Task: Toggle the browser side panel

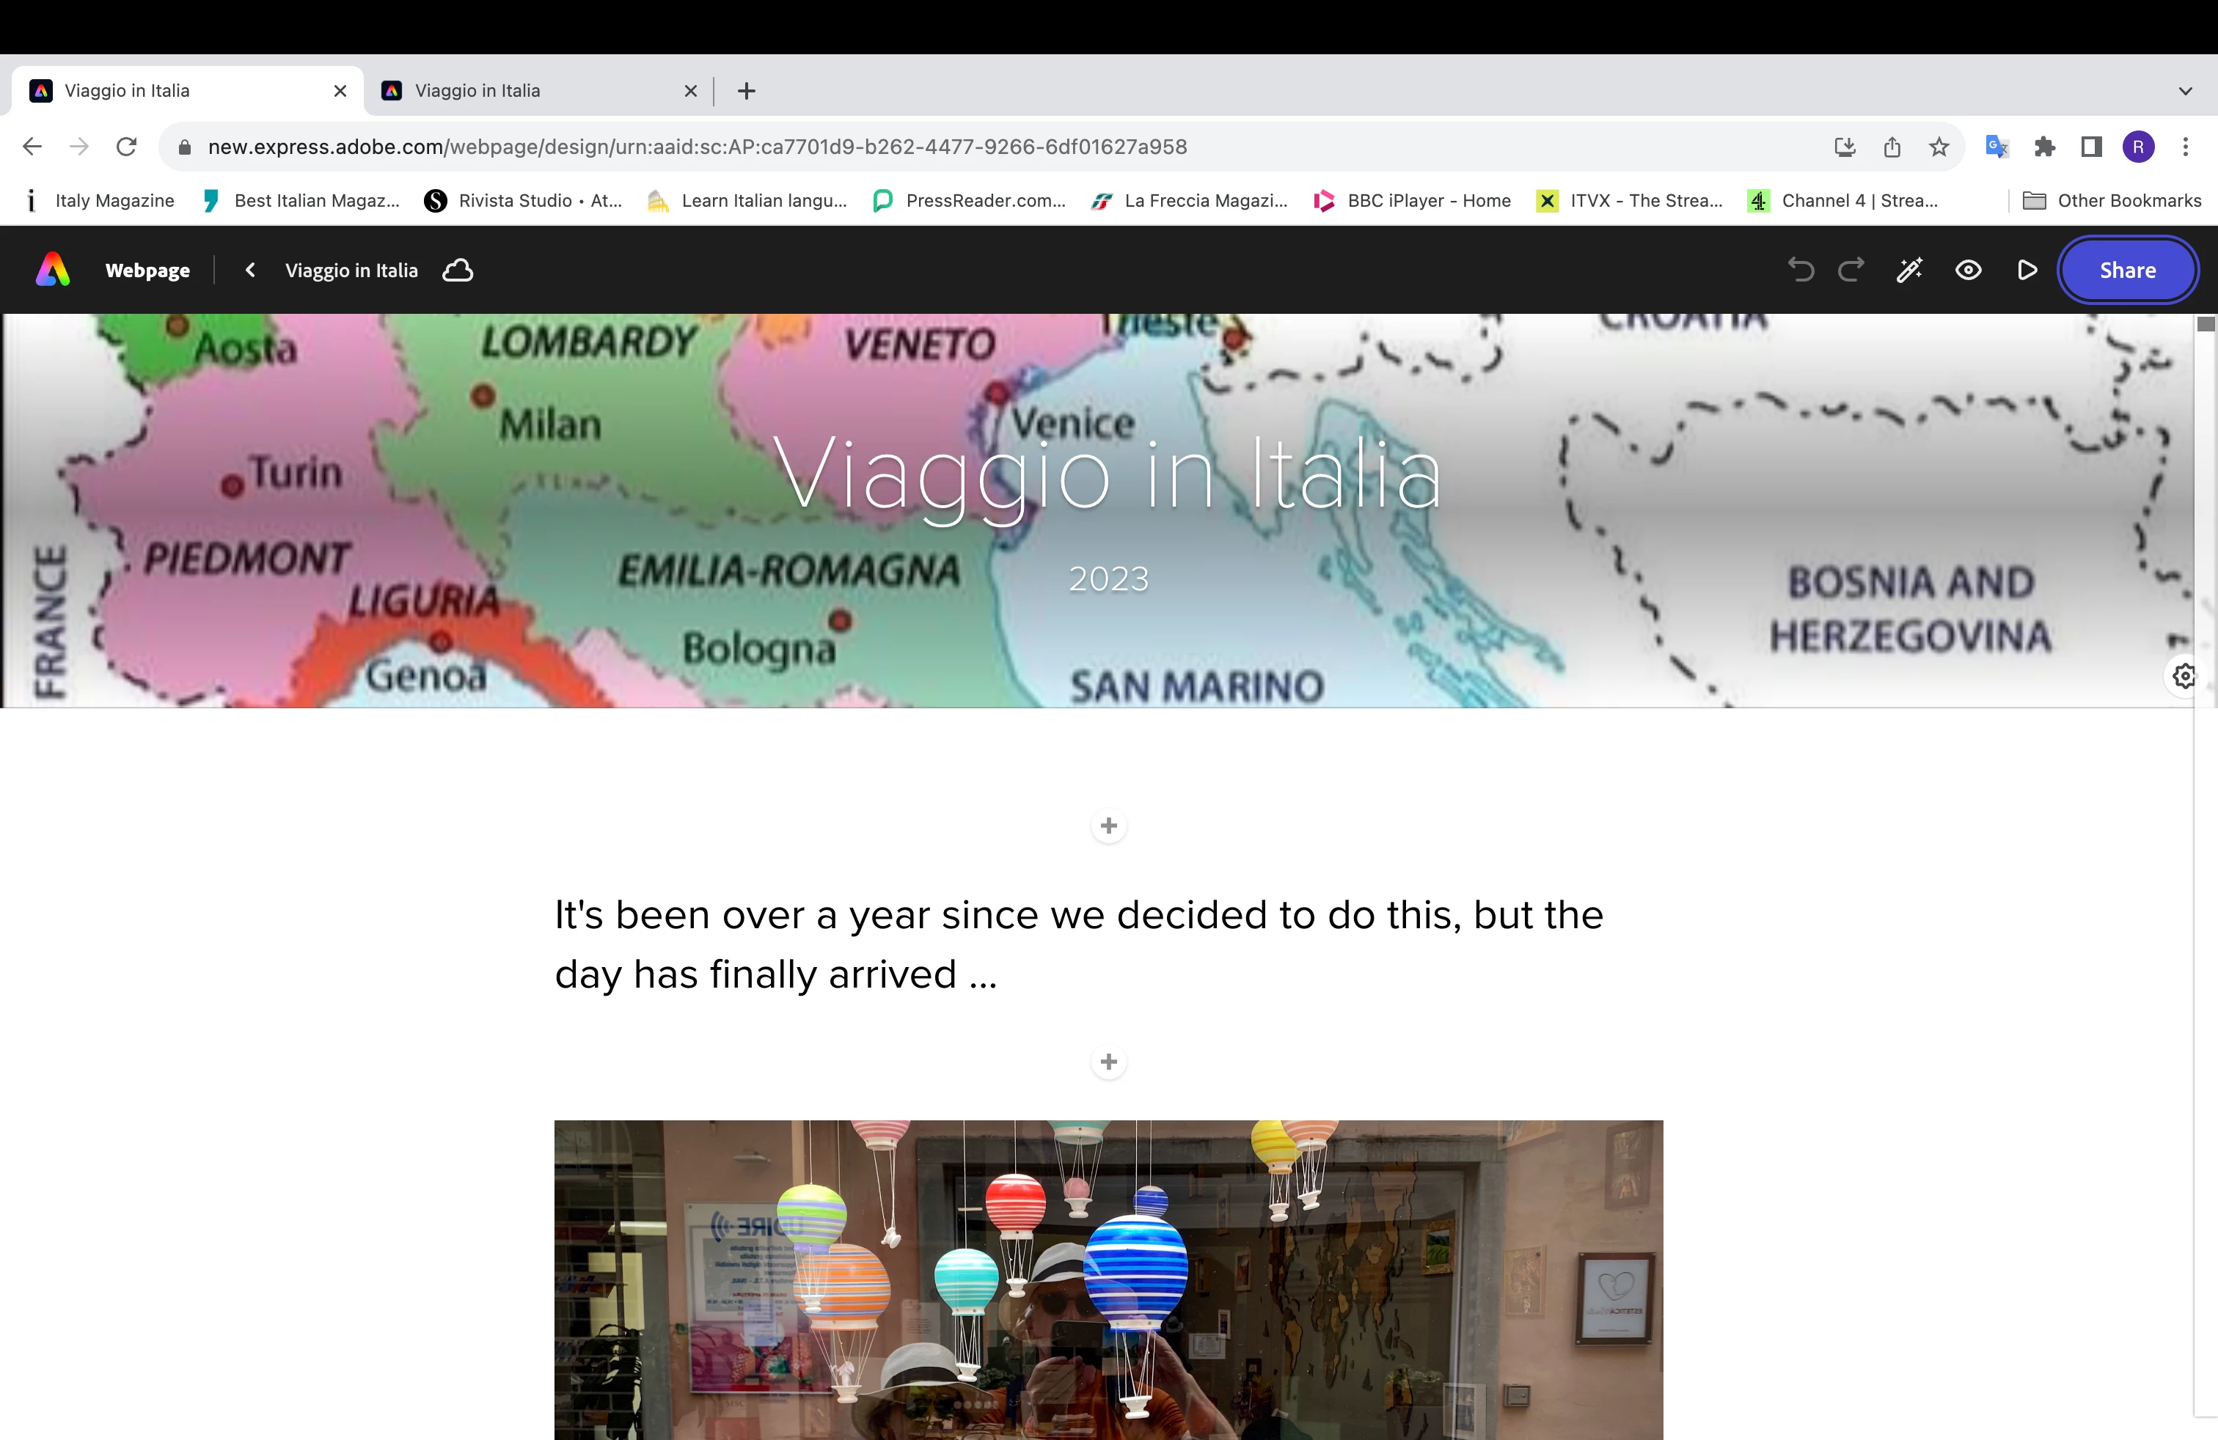Action: coord(2091,147)
